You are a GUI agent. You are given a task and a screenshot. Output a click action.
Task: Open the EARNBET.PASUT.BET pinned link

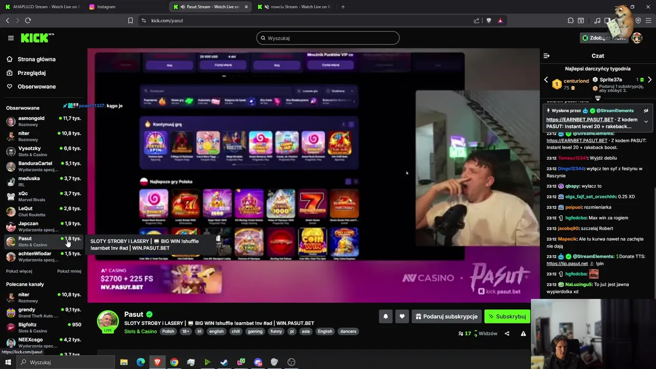click(580, 119)
